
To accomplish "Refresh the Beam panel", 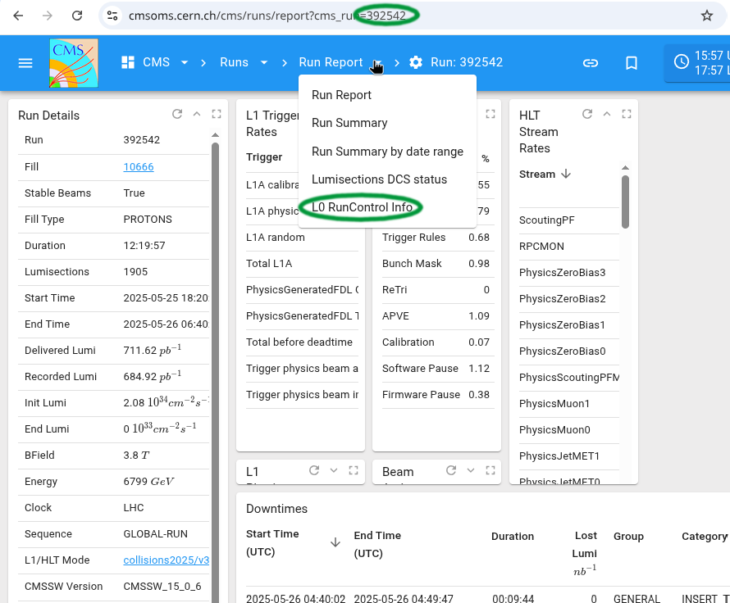I will coord(450,470).
